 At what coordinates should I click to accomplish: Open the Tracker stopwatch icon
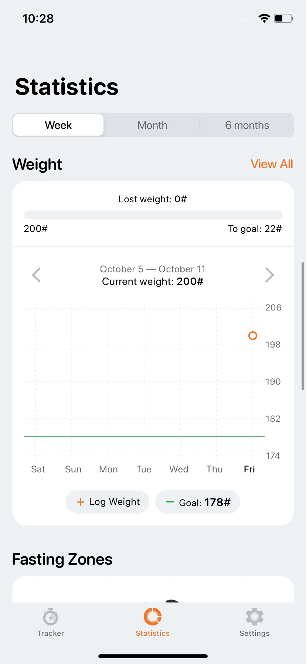tap(51, 617)
